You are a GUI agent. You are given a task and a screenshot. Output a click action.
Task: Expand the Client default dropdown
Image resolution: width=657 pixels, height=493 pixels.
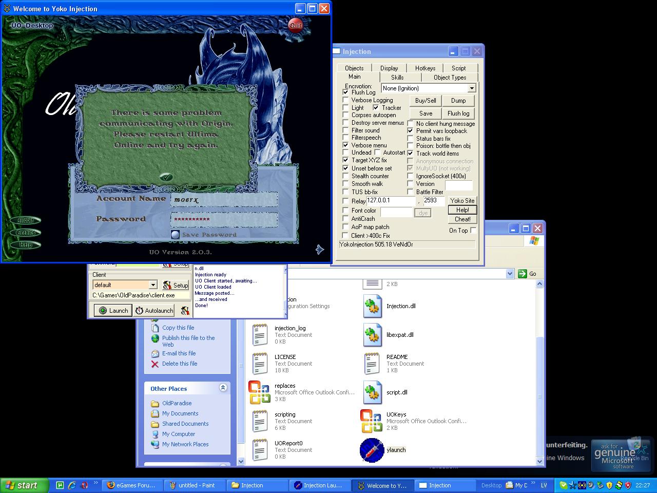[153, 285]
